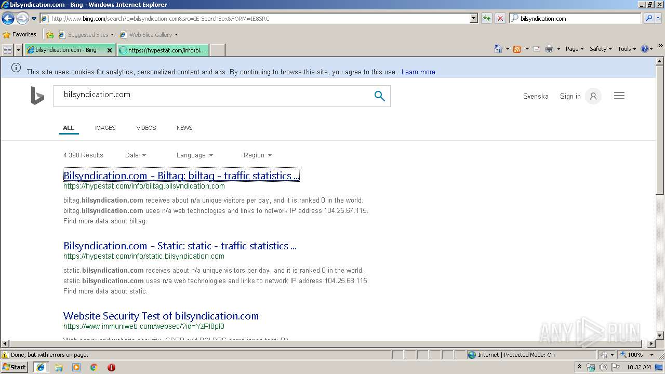Open the RSS feeds icon
Image resolution: width=665 pixels, height=374 pixels.
(x=517, y=49)
